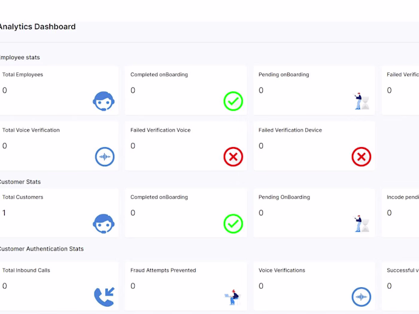Click Completed onBoarding label under Customer Stats
The width and height of the screenshot is (419, 314).
point(159,197)
